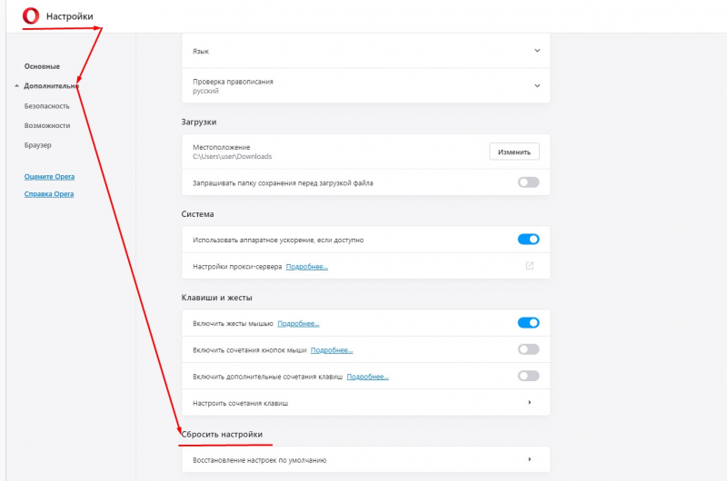Expand the Язык section chevron
The width and height of the screenshot is (727, 481).
coord(537,51)
